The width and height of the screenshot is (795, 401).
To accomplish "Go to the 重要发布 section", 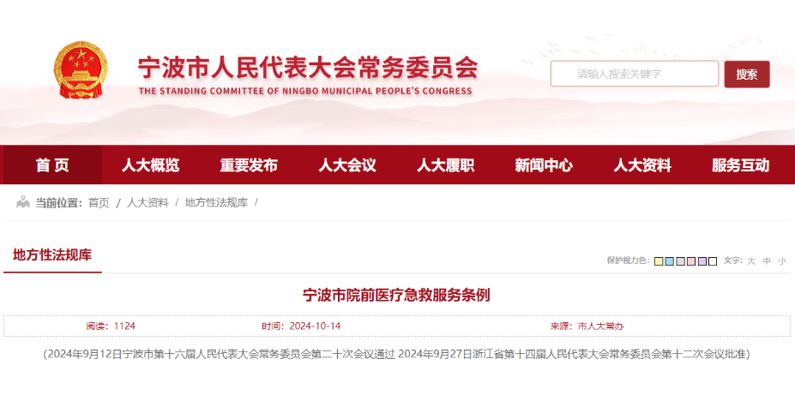I will coord(249,165).
